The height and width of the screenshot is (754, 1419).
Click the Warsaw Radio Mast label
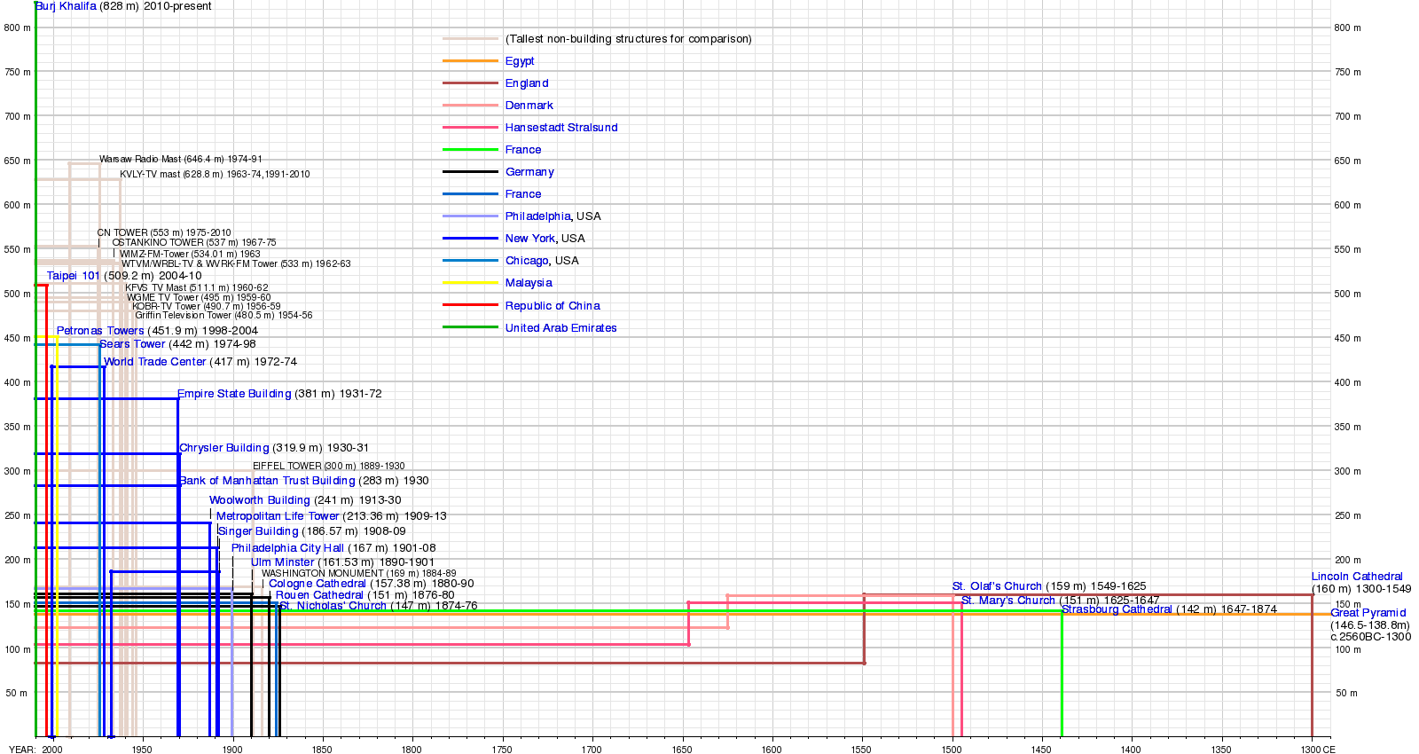[140, 160]
